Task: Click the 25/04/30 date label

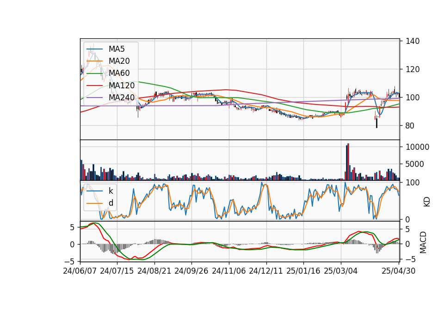Action: coord(398,271)
